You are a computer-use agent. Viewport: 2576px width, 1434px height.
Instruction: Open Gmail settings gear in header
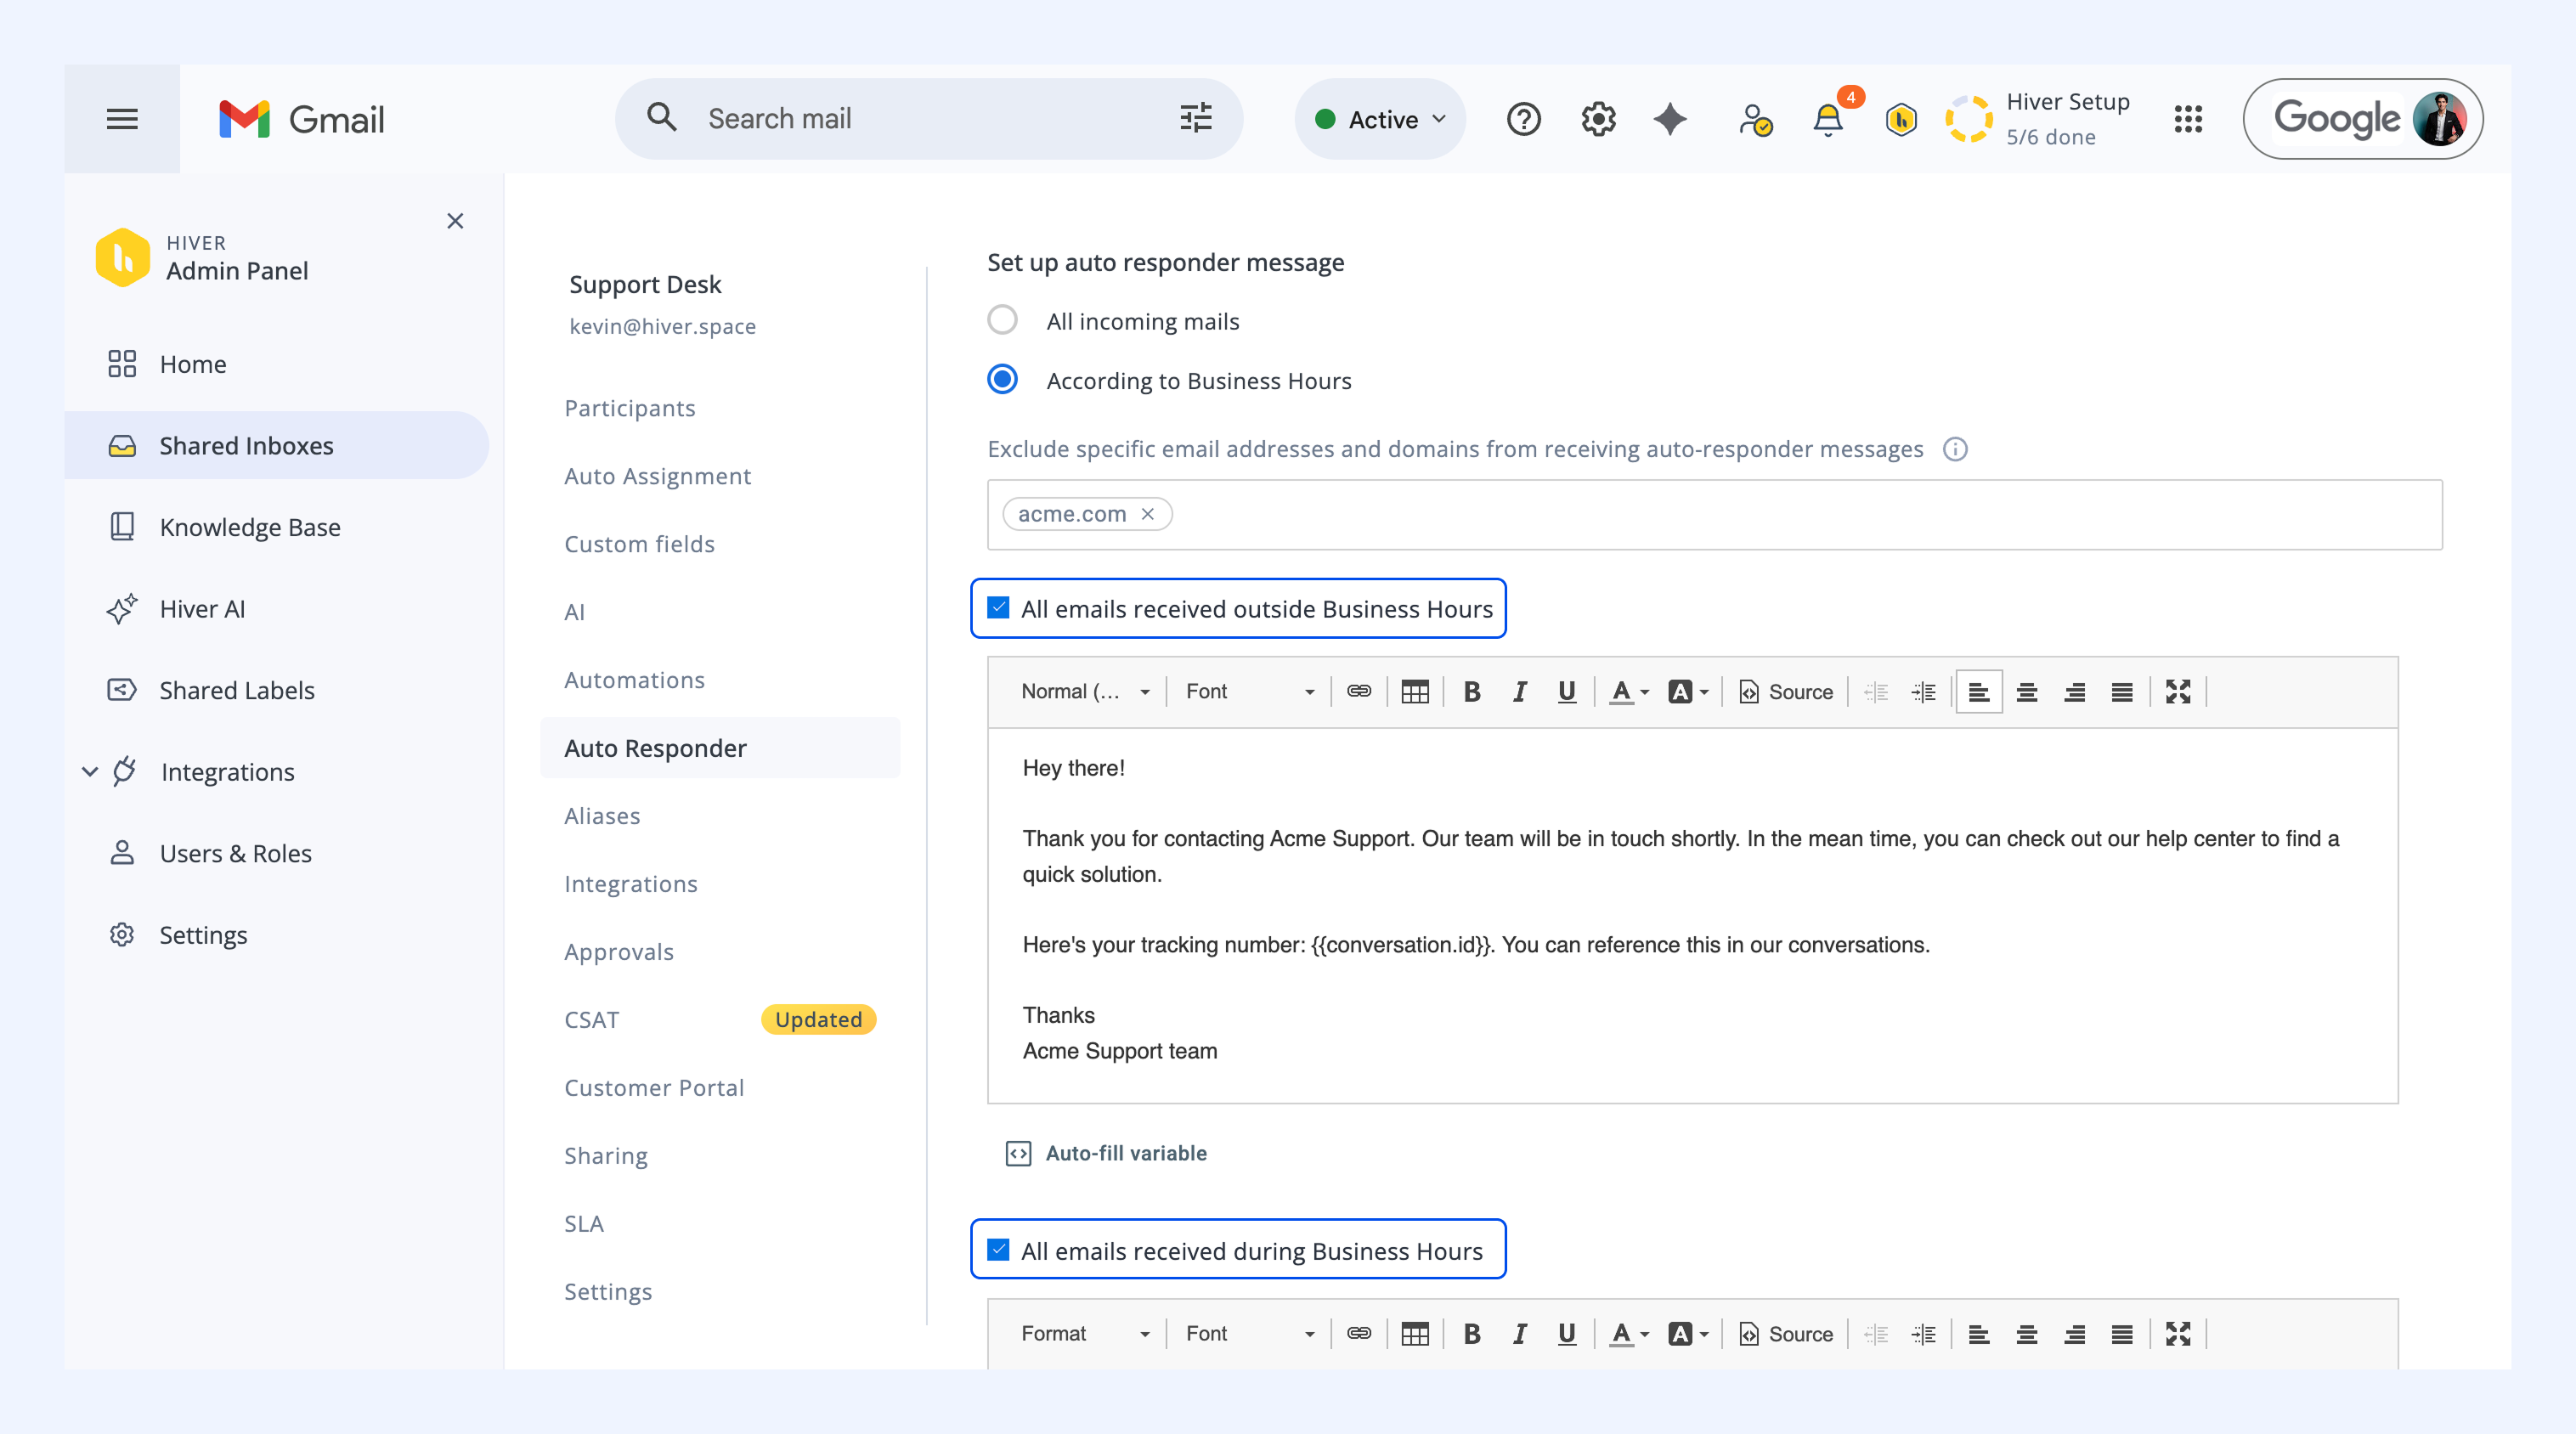click(1598, 119)
